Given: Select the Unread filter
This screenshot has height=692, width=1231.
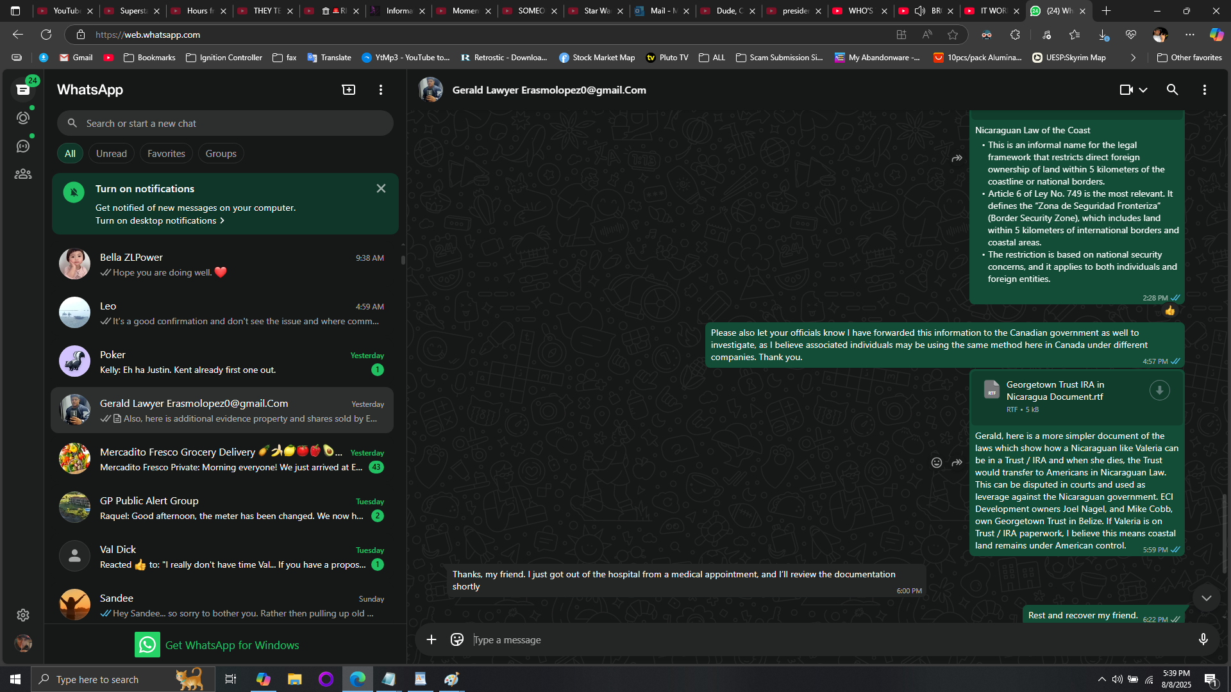Looking at the screenshot, I should point(112,154).
